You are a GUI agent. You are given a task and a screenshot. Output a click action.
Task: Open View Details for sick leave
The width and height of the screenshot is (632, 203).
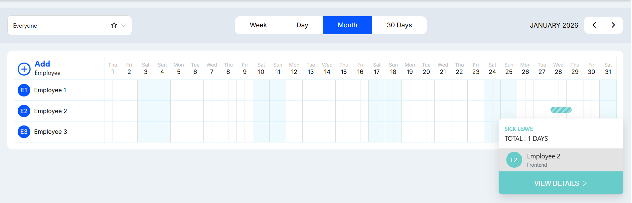560,183
